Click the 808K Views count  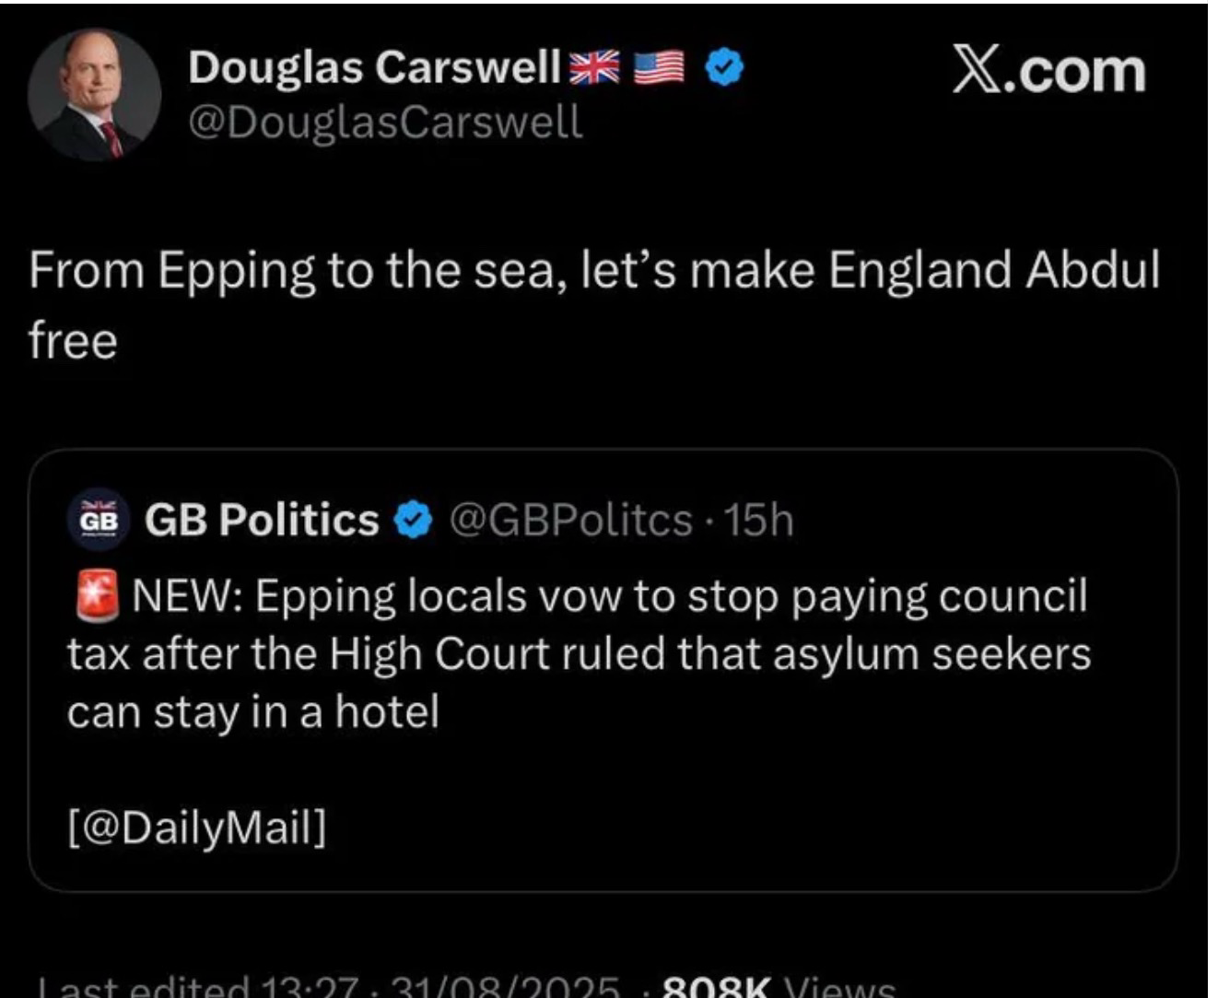779,988
